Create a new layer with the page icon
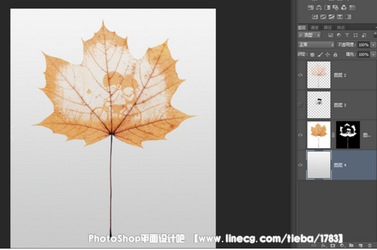 point(361,246)
